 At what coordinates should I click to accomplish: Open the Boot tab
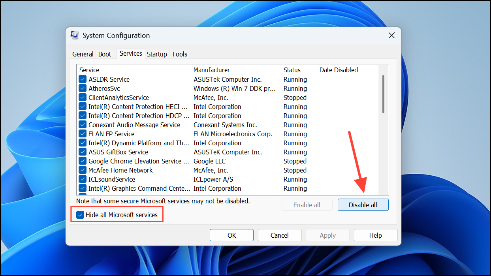pyautogui.click(x=104, y=54)
